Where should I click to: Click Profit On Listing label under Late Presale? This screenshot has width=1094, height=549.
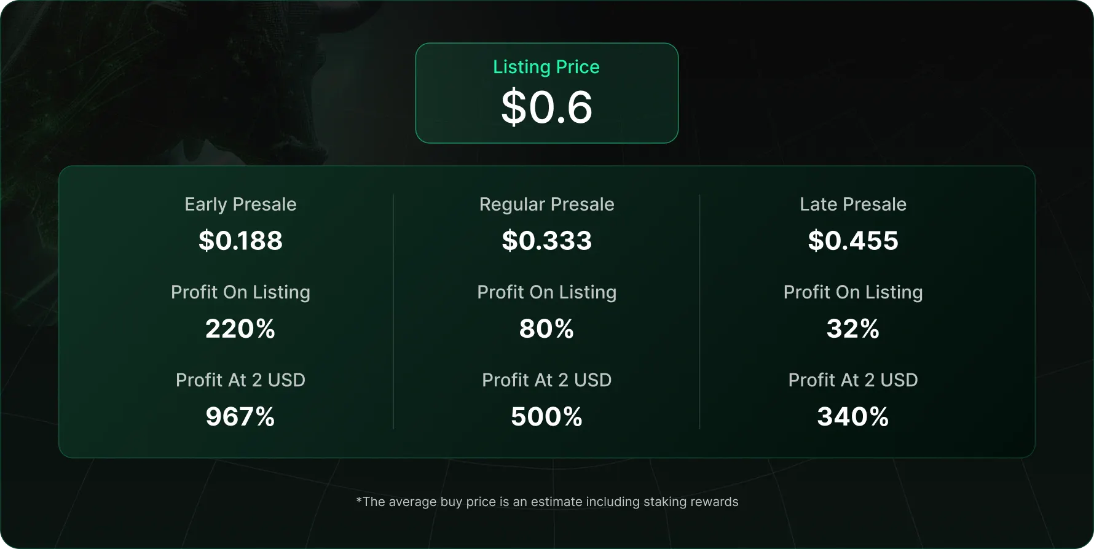[852, 292]
